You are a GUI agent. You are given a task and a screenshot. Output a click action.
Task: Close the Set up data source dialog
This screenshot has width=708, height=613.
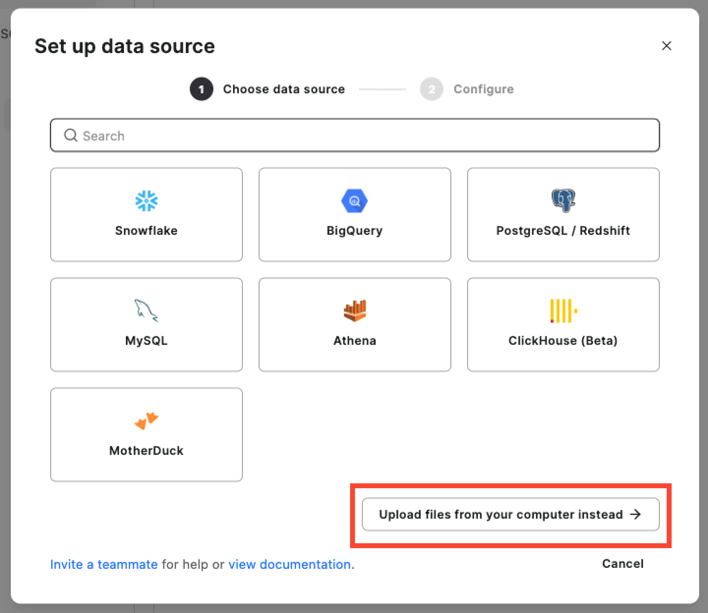pos(667,46)
